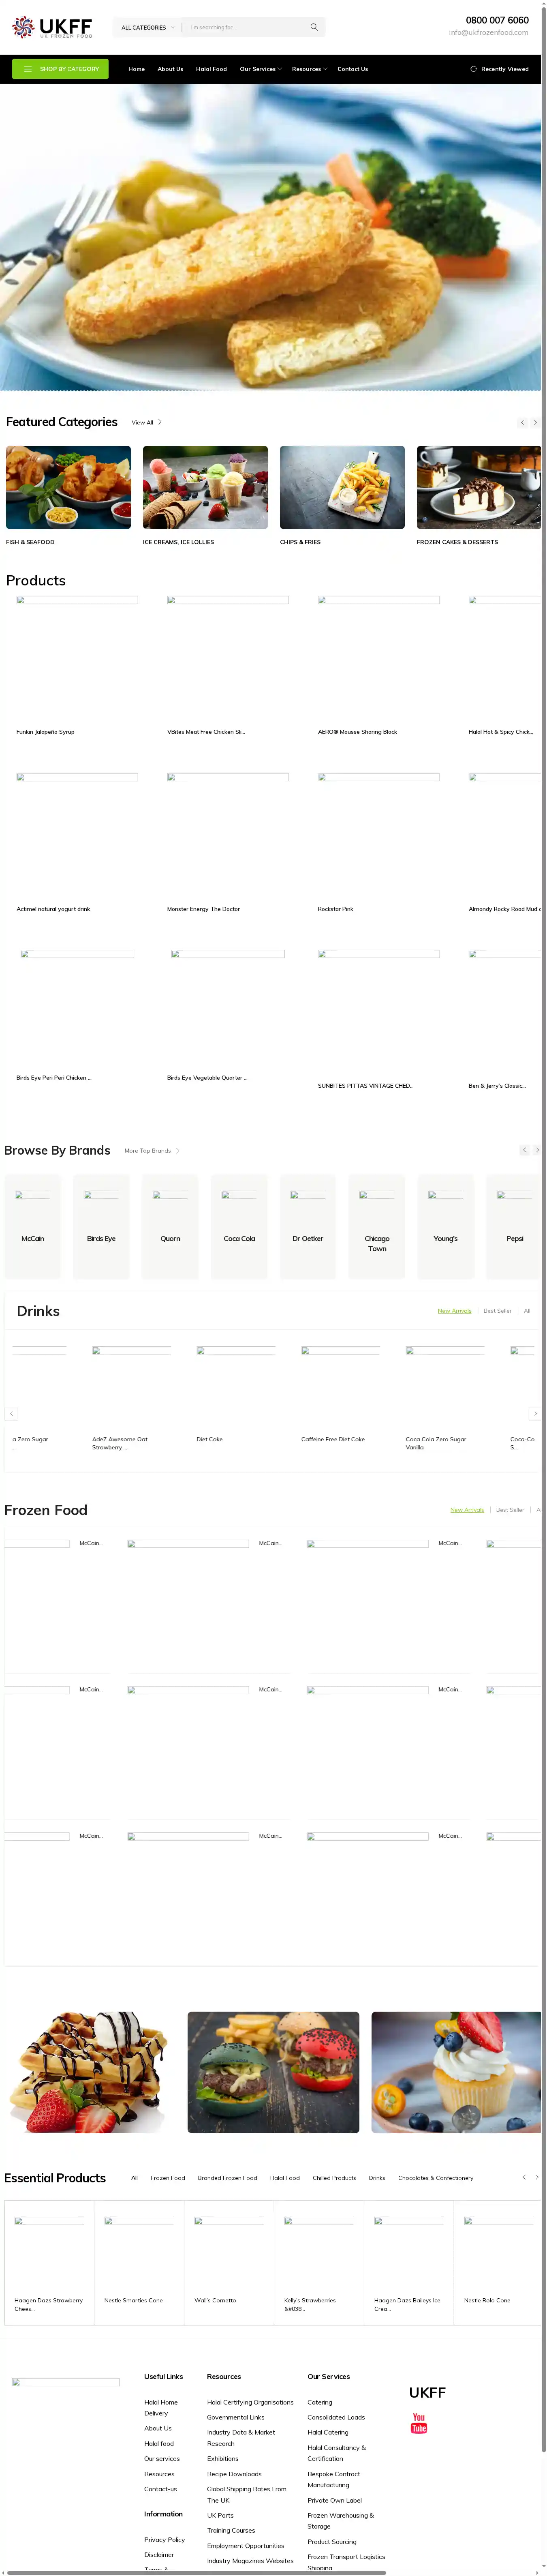Open the Chips & Fries category thumbnail
Screen dimensions: 547x2576
pyautogui.click(x=342, y=487)
